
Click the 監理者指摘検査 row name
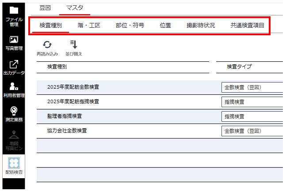(65, 116)
